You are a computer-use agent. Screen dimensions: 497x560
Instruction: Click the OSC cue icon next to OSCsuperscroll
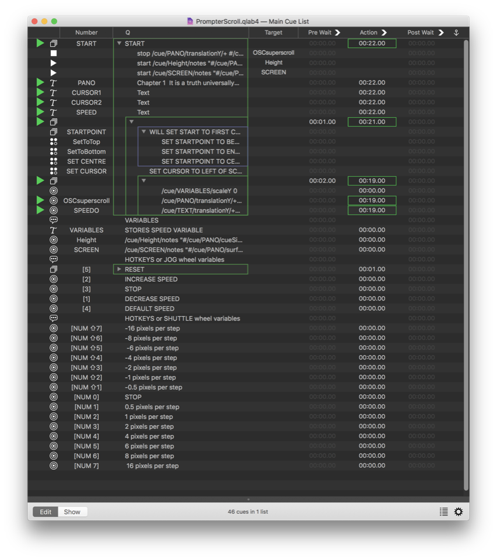pyautogui.click(x=53, y=200)
